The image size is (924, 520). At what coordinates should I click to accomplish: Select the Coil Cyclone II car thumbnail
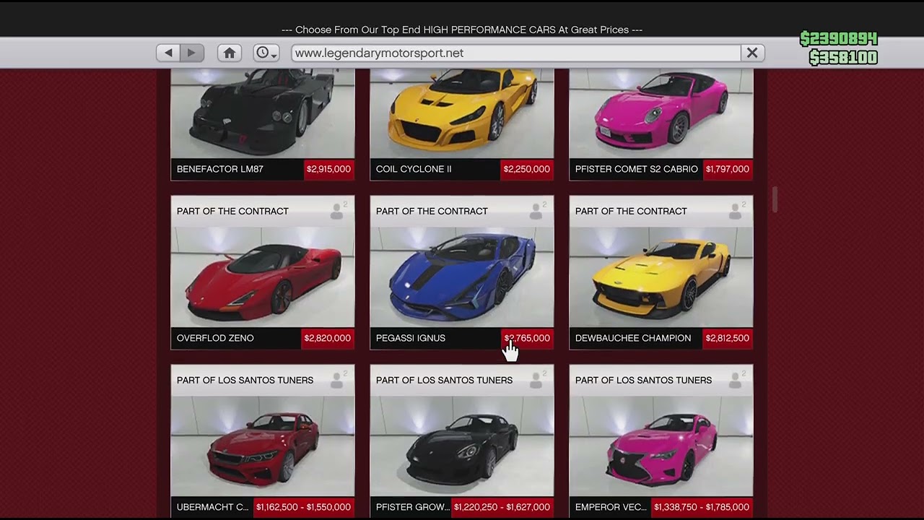[462, 113]
